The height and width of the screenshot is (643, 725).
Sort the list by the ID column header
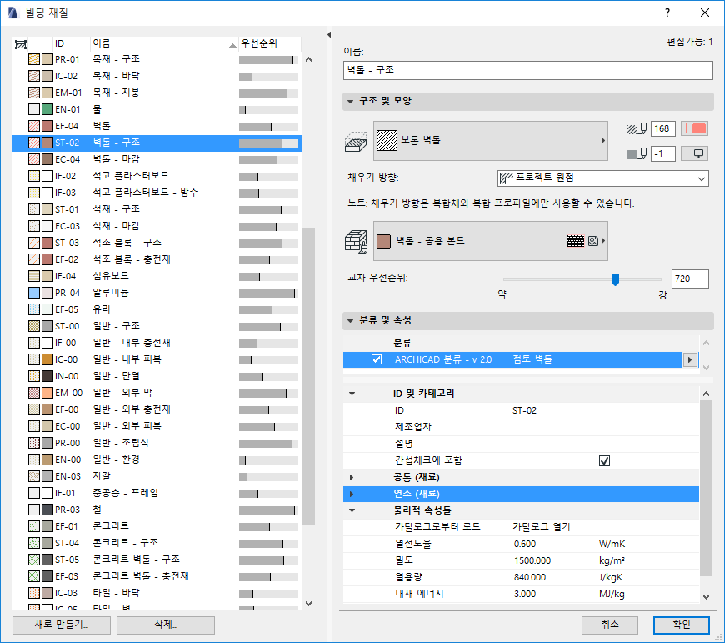pos(71,43)
